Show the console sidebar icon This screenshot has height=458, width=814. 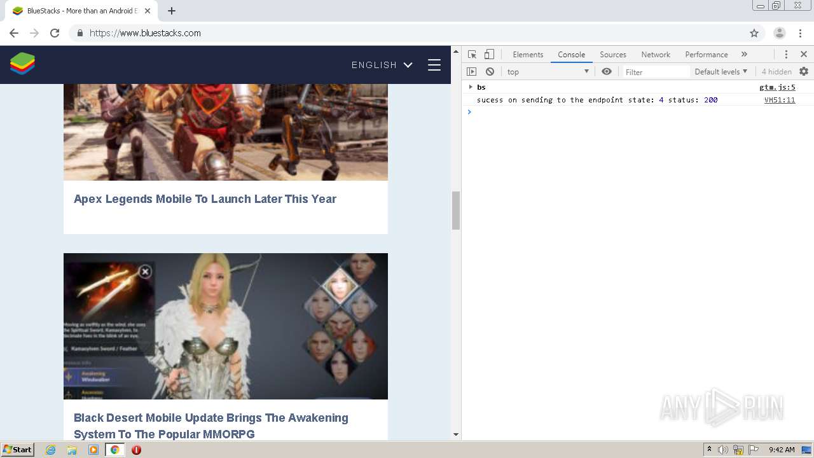472,72
